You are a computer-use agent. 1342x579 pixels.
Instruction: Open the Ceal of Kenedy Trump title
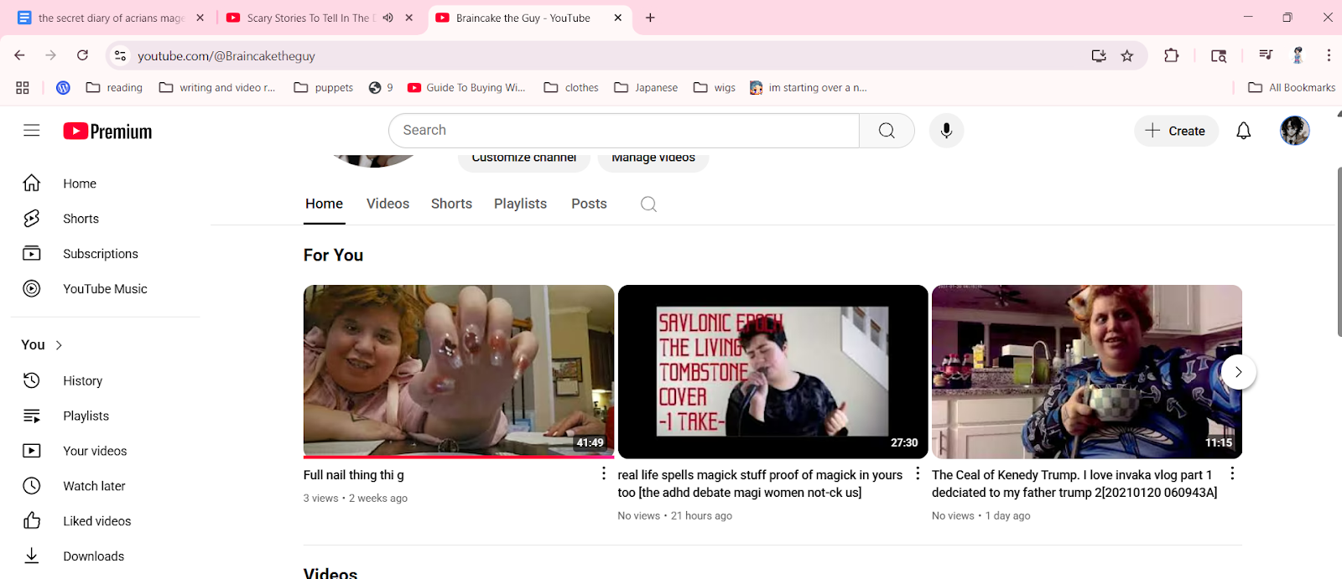tap(1074, 483)
